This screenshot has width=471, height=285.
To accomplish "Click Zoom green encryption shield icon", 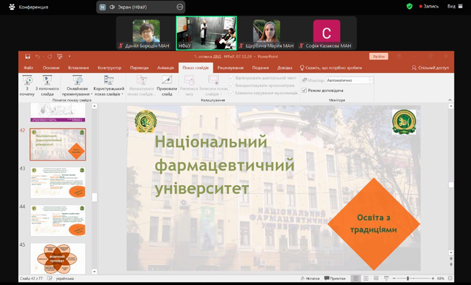I will 409,7.
